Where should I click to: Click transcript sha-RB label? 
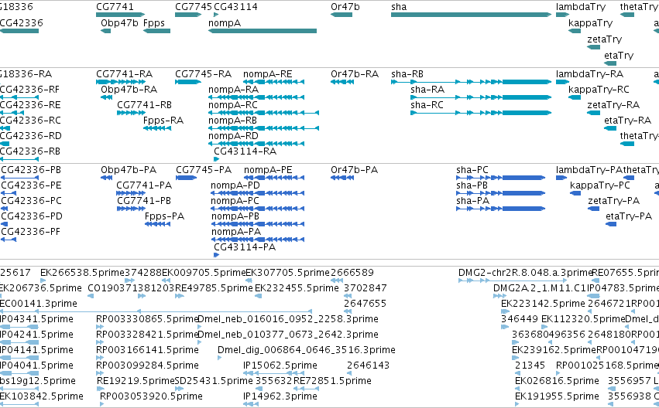[x=407, y=74]
